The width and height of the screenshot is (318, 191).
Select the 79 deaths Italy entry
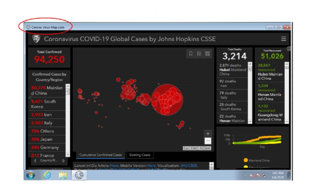(233, 95)
